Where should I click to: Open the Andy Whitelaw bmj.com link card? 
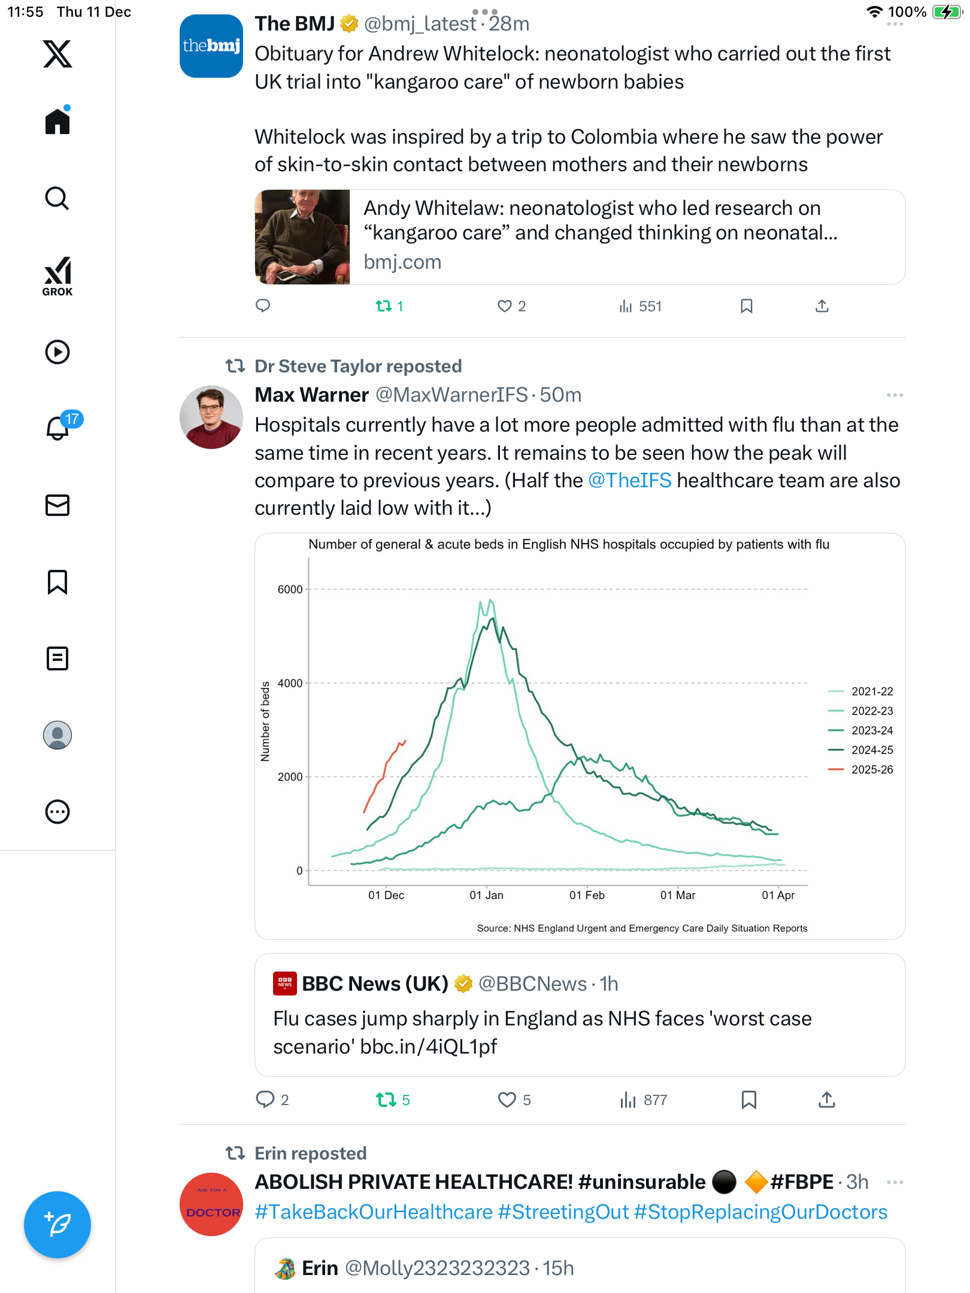click(580, 237)
